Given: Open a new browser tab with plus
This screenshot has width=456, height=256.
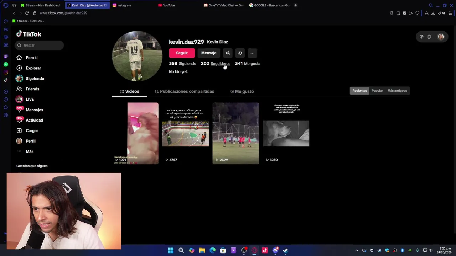Looking at the screenshot, I should [295, 5].
